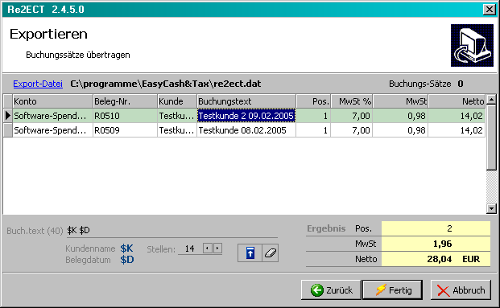Viewport: 500px width, 308px height.
Task: Insert the $D Belegdatum placeholder
Action: click(x=127, y=260)
